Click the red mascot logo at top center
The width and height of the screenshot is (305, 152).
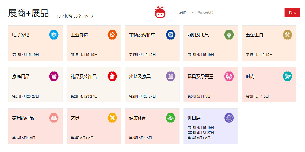161,12
